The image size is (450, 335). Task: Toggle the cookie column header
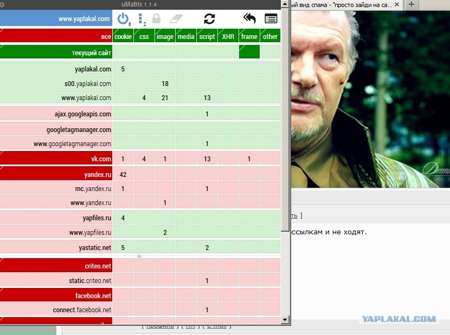tap(123, 36)
